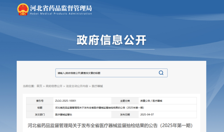The image size is (224, 132).
Task: Click the 主题分类 label cell
Action: click(x=125, y=101)
